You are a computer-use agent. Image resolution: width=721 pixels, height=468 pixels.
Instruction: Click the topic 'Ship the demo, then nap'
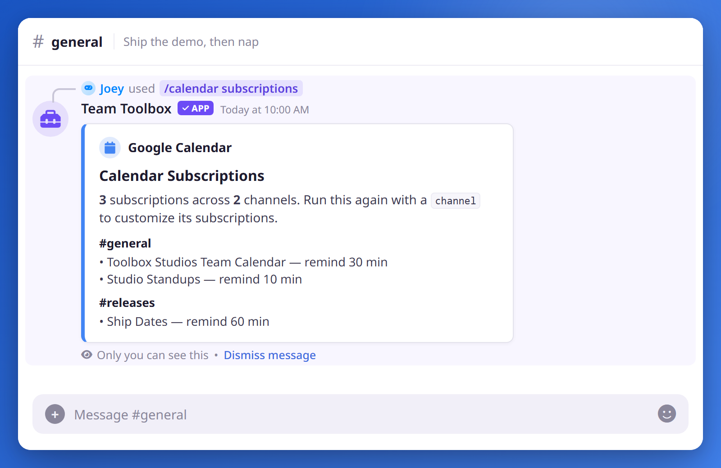[191, 42]
